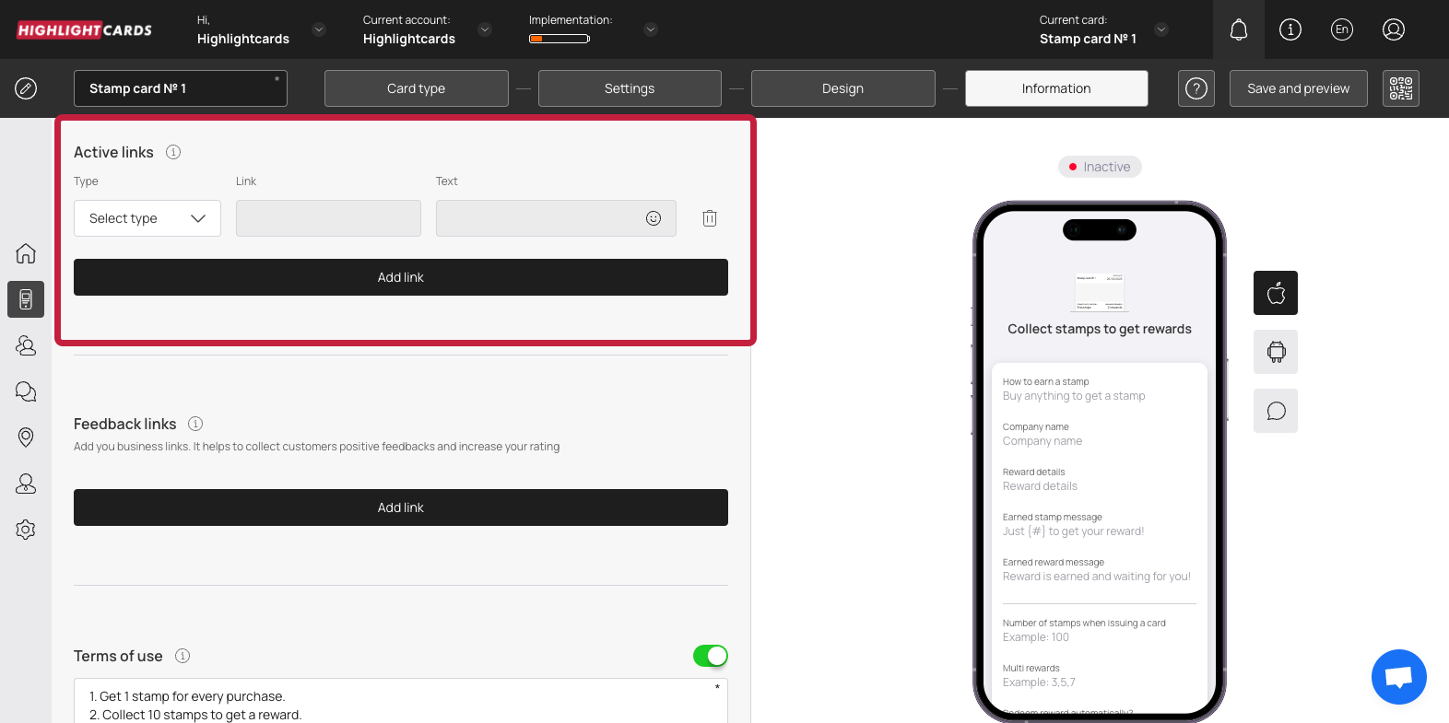1449x723 pixels.
Task: Open the emoji picker in Text field
Action: coord(654,218)
